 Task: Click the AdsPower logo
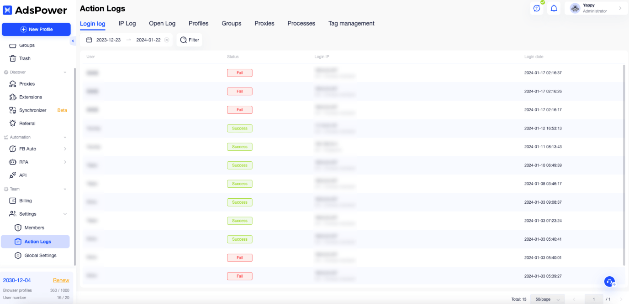point(35,10)
